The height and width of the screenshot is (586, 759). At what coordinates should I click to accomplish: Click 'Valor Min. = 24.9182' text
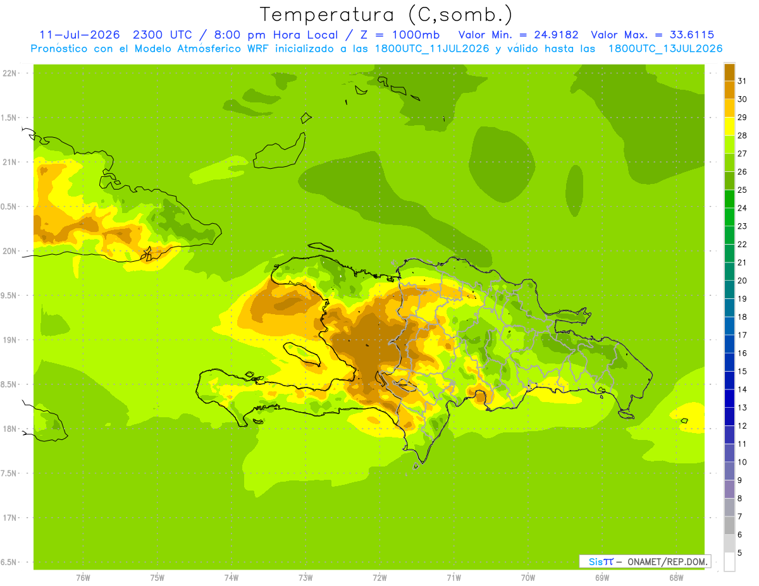518,35
